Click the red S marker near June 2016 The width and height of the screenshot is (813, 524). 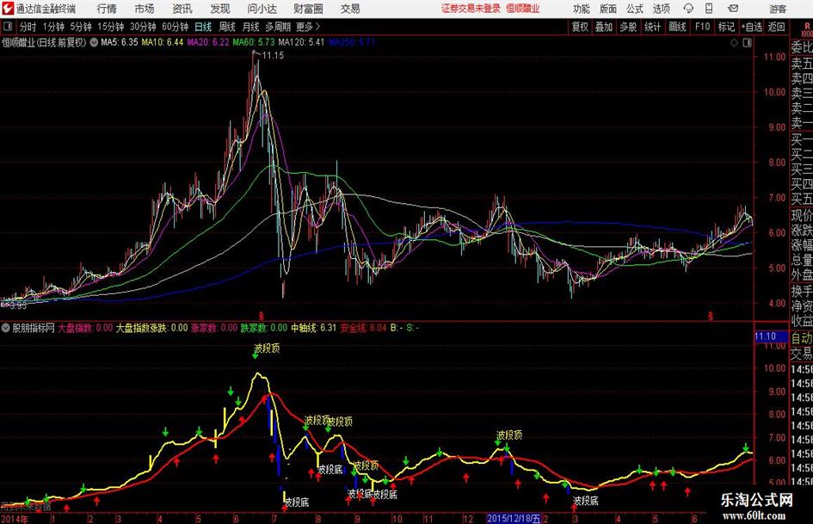711,316
